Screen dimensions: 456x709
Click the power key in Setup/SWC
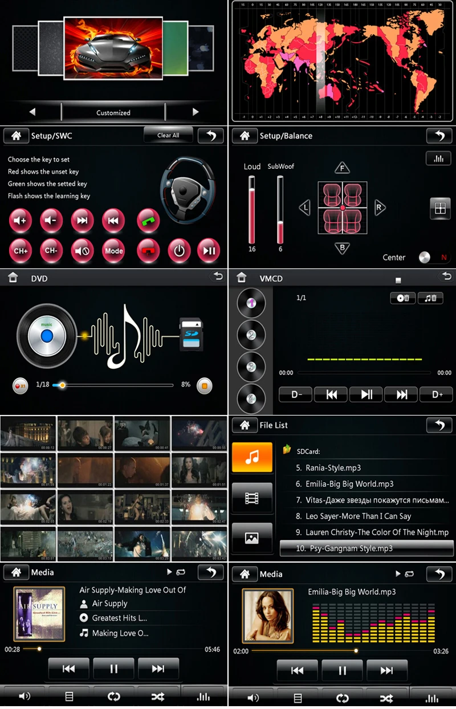click(179, 251)
